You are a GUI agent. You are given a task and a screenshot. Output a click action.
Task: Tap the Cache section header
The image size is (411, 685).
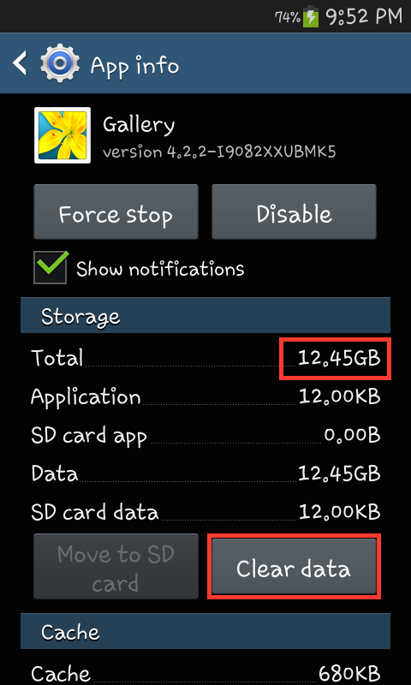205,631
